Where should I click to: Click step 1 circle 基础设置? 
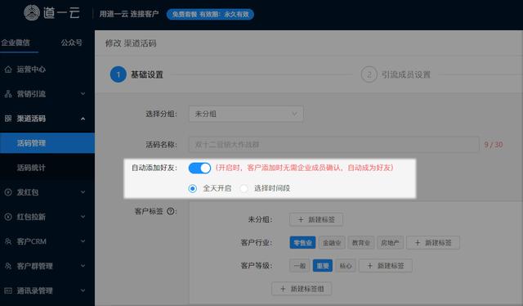pyautogui.click(x=118, y=74)
